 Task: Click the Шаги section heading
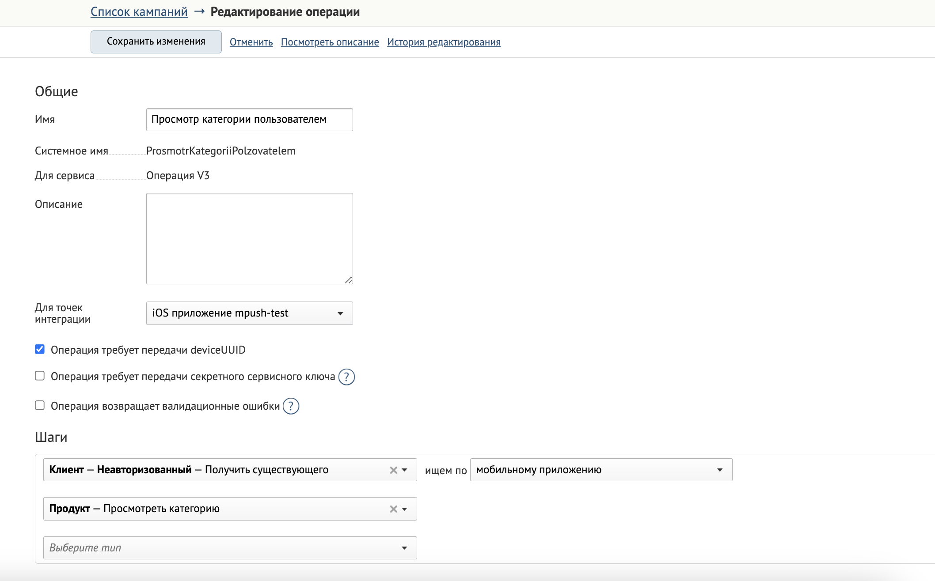51,438
